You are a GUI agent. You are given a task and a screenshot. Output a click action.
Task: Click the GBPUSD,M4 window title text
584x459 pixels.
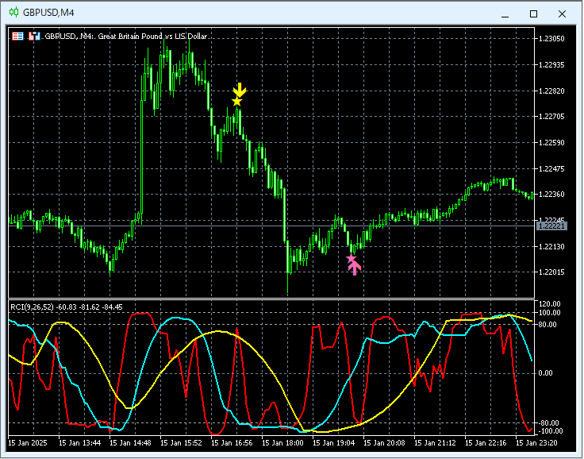tap(48, 13)
